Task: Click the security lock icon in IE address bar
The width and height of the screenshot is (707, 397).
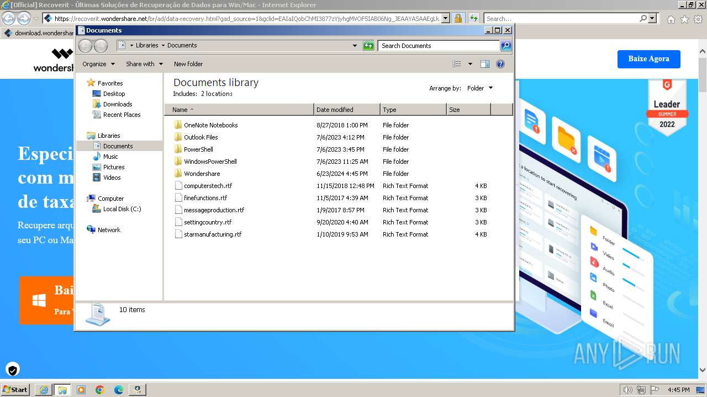Action: (458, 18)
